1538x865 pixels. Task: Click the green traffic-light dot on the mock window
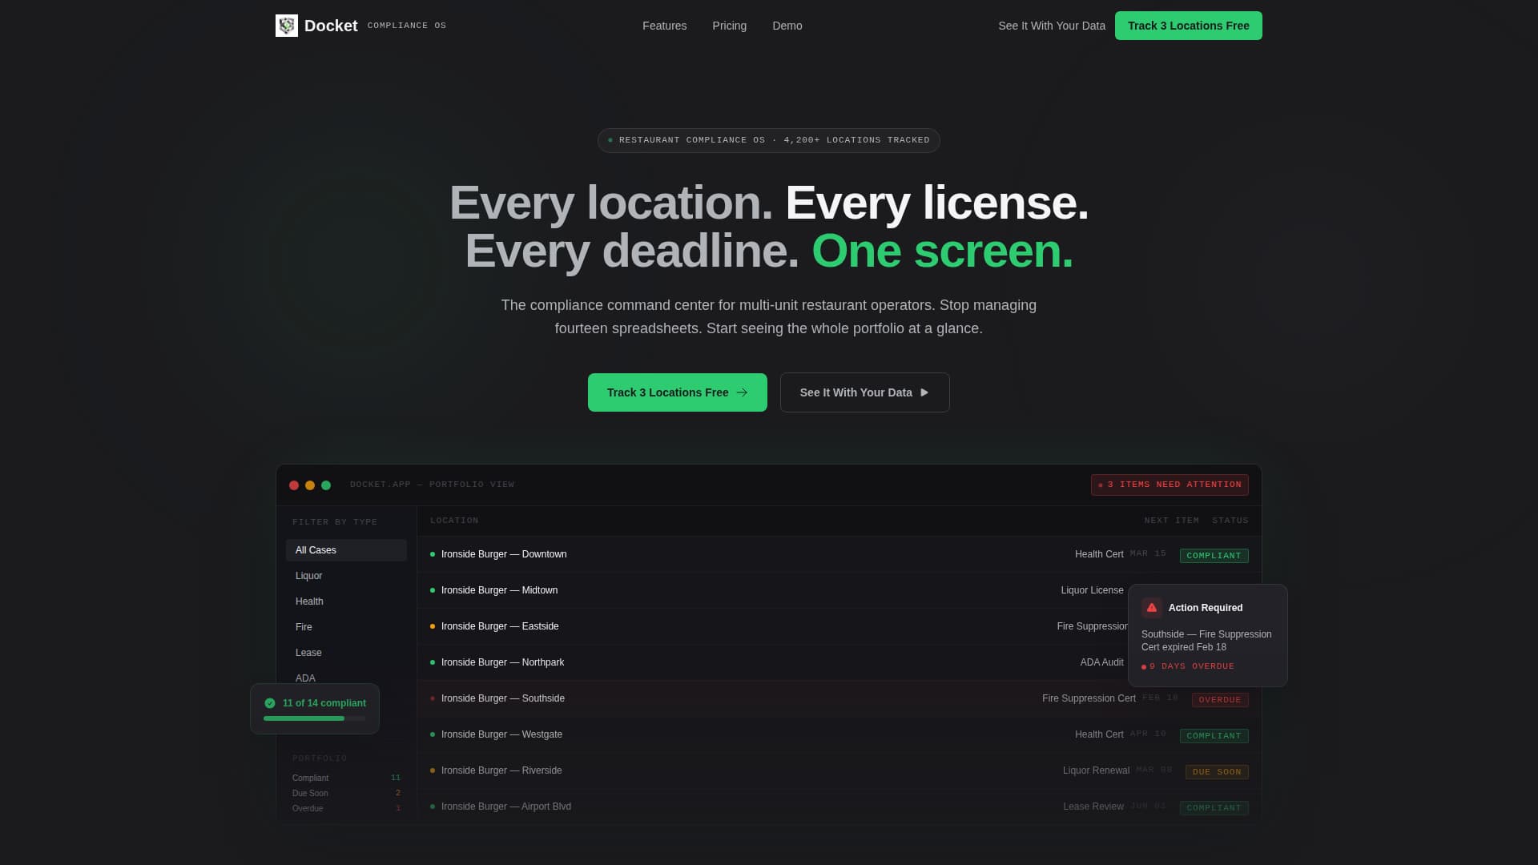coord(325,485)
